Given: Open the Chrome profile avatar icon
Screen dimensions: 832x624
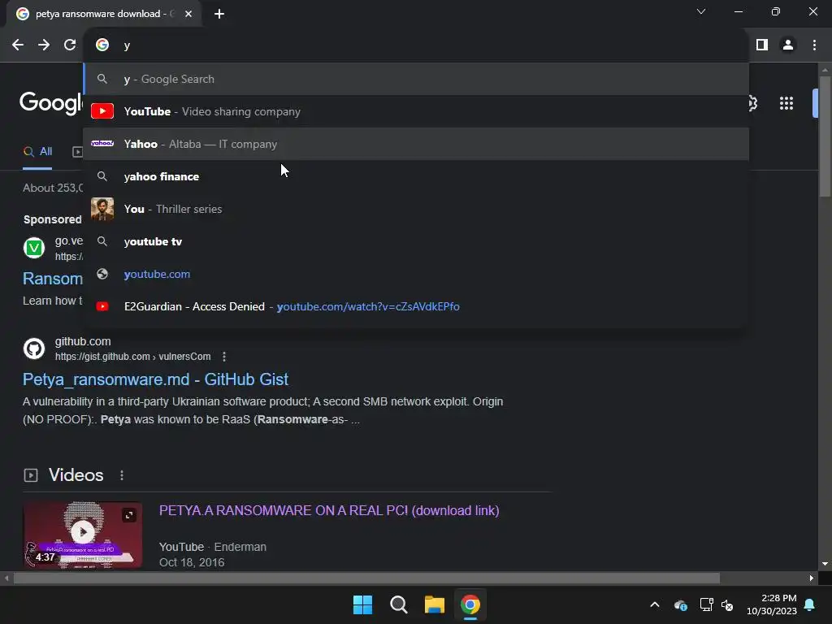Looking at the screenshot, I should (788, 45).
